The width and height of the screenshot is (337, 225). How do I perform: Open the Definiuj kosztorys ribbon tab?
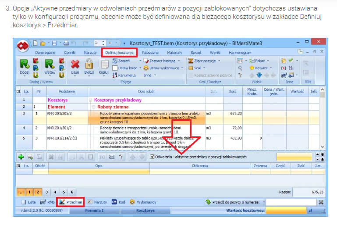pos(119,53)
